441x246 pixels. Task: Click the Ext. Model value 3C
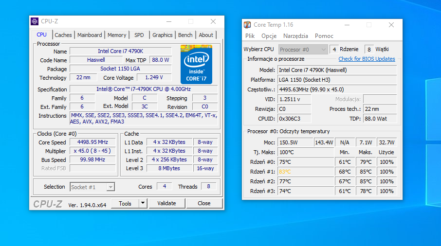click(145, 106)
